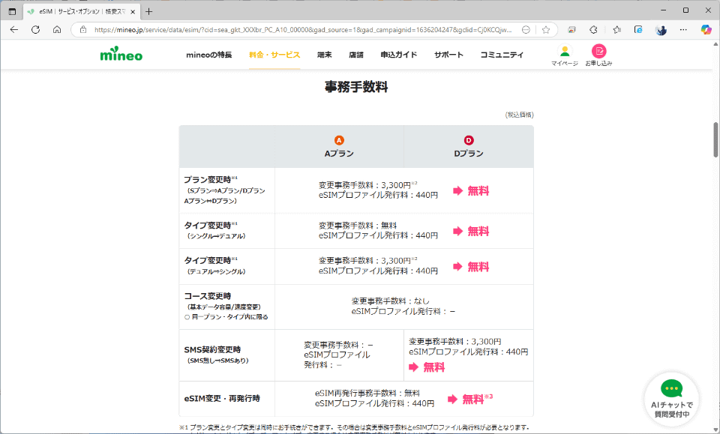Click the (税込価格) note
The width and height of the screenshot is (720, 434).
(519, 115)
